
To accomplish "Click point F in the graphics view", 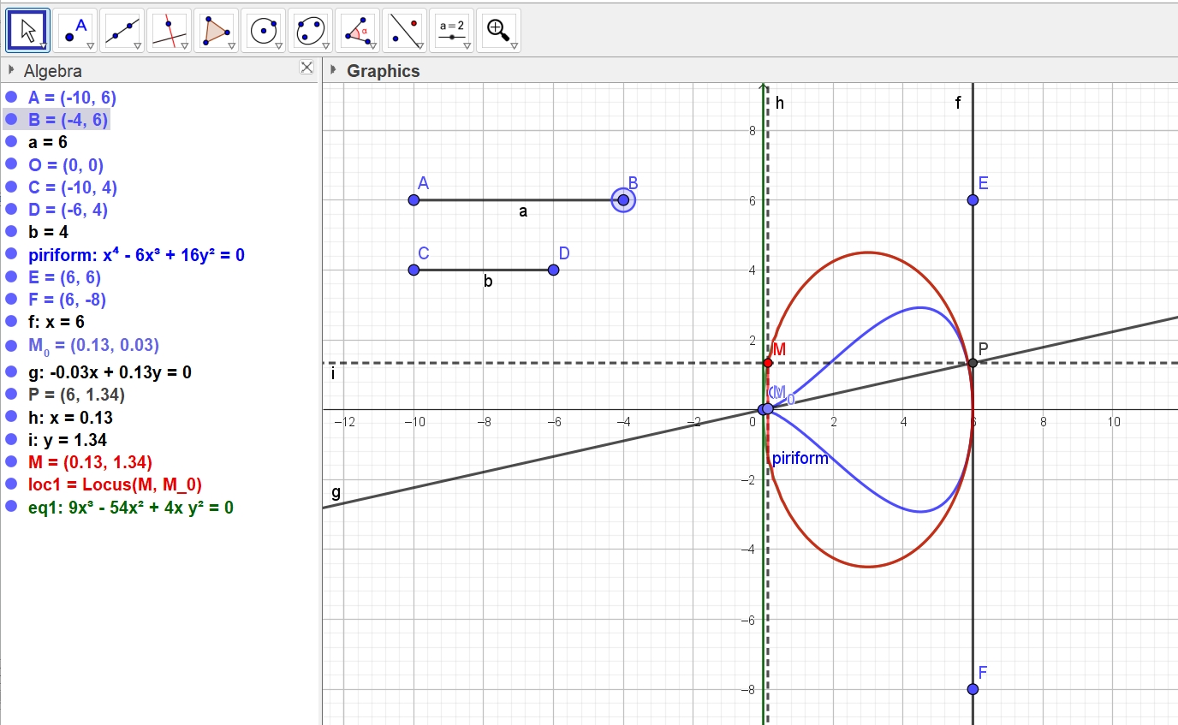I will coord(973,689).
